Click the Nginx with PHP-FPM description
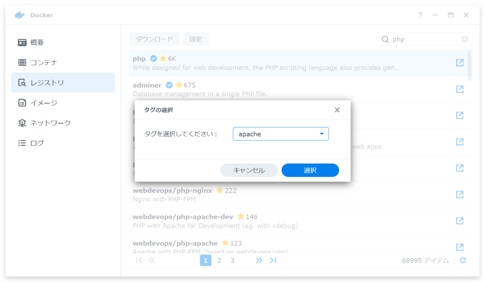The width and height of the screenshot is (485, 282). pos(164,199)
